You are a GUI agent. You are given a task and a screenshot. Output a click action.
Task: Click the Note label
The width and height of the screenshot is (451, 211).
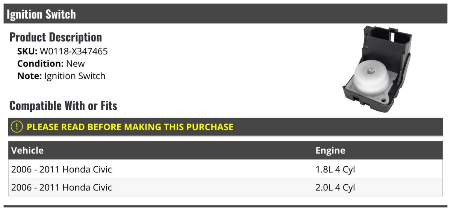pyautogui.click(x=29, y=76)
